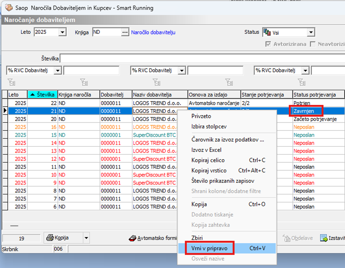Sort by Osnova za izdajo column header

point(214,95)
